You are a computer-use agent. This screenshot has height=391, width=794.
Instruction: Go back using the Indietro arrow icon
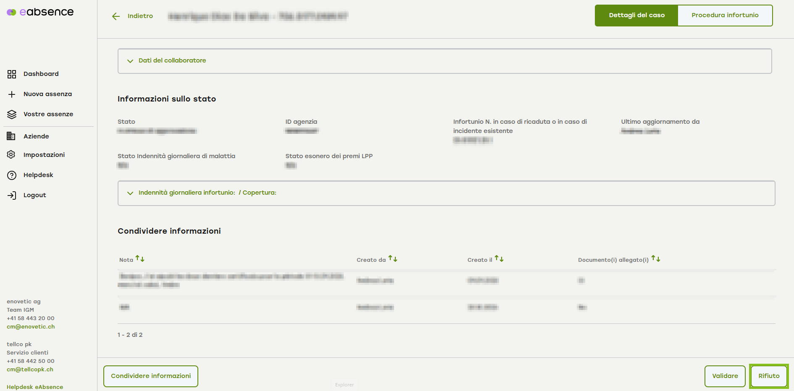(116, 16)
